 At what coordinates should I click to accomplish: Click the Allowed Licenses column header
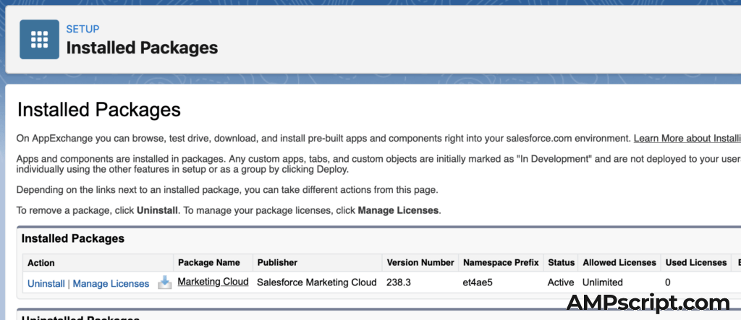pos(619,262)
